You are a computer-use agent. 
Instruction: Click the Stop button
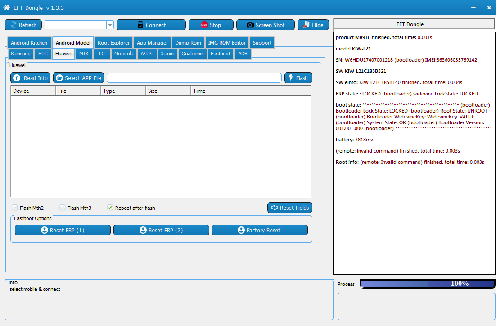tap(211, 25)
